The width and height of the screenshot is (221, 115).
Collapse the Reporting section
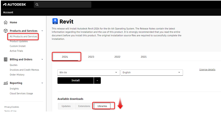(42, 83)
